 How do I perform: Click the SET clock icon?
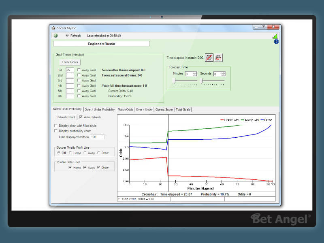tap(218, 58)
